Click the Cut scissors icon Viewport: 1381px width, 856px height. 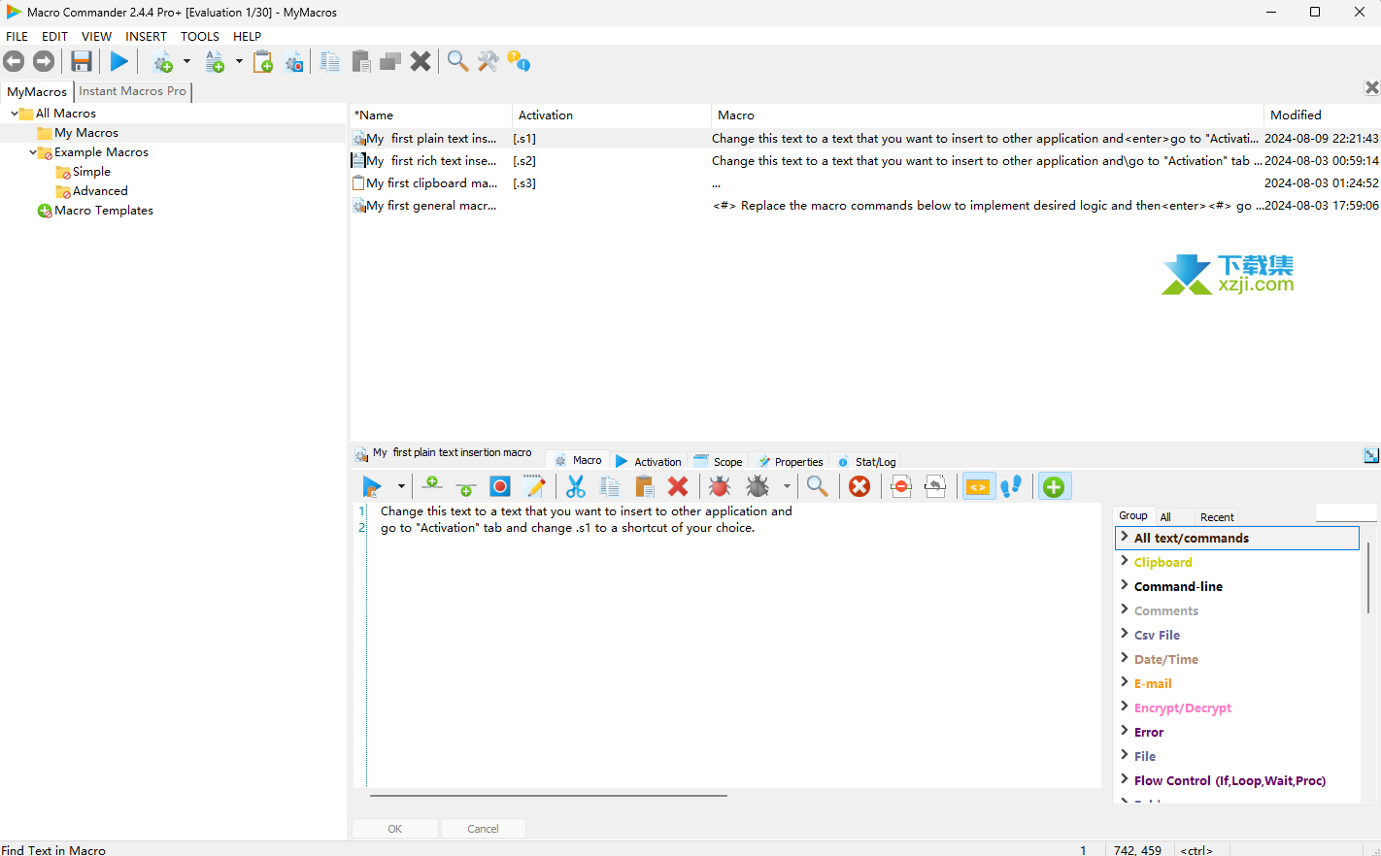(x=576, y=486)
